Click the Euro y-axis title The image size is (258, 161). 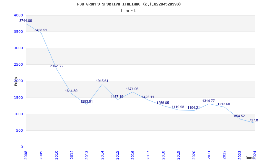[16, 81]
